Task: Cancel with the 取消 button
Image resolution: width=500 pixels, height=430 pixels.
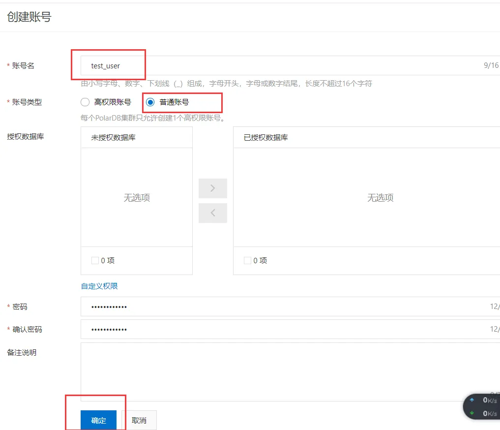Action: click(139, 420)
